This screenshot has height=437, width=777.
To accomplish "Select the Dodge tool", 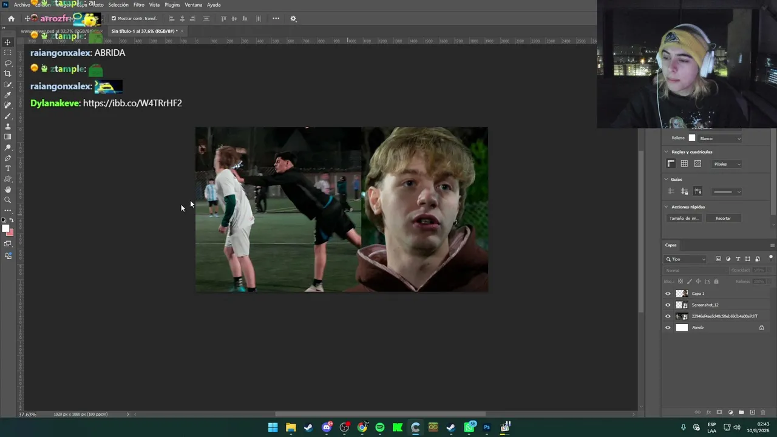I will click(x=8, y=147).
